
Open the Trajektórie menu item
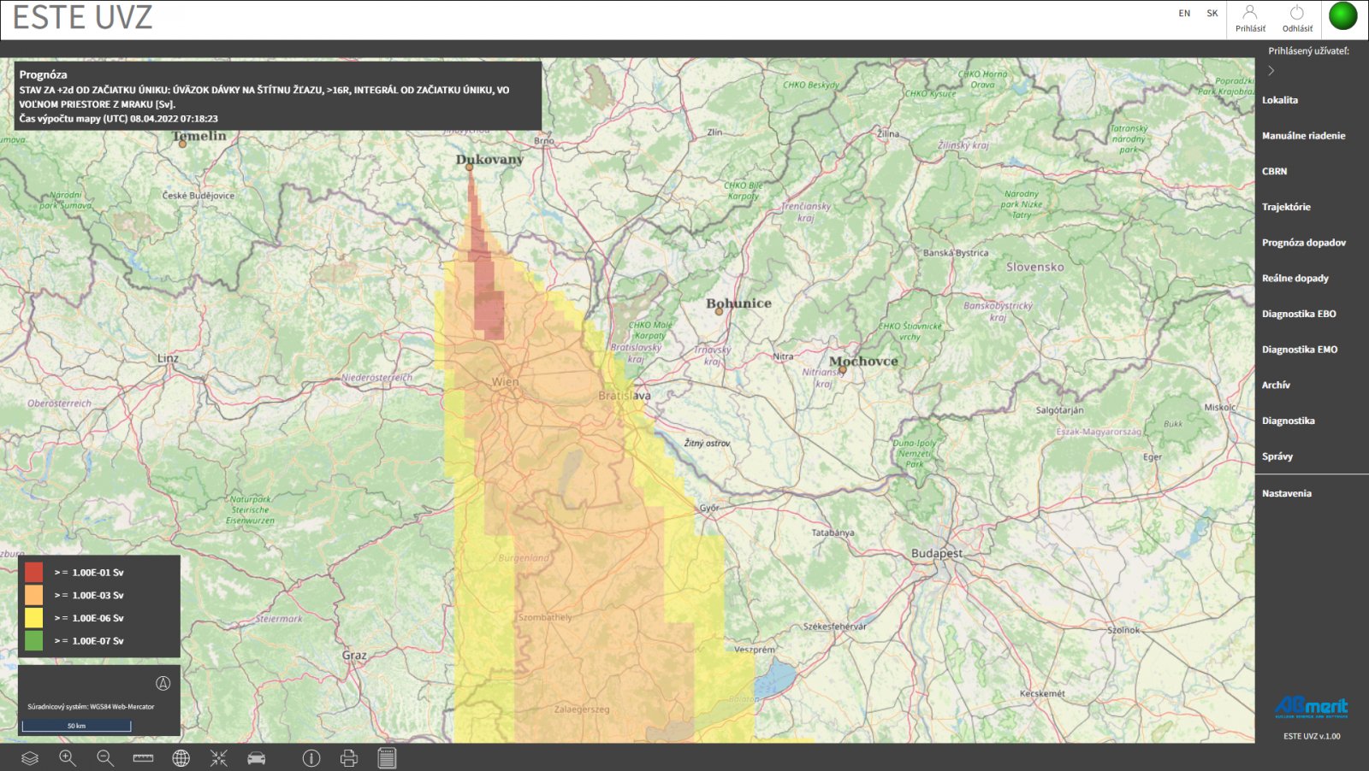pos(1286,207)
